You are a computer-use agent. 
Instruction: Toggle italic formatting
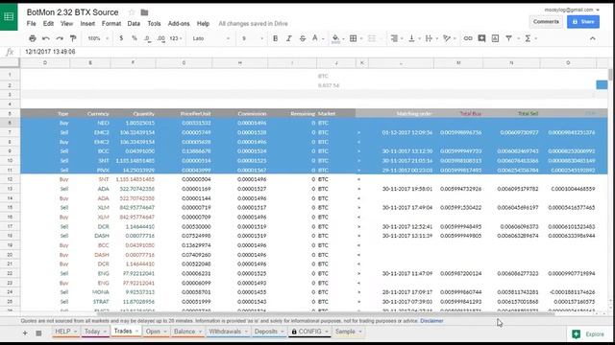(x=289, y=38)
